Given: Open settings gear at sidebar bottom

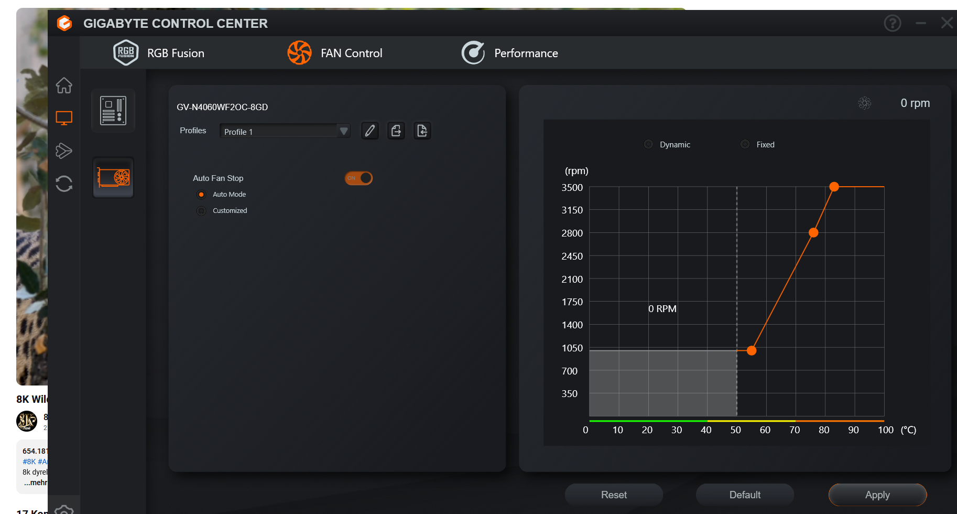Looking at the screenshot, I should 64,510.
